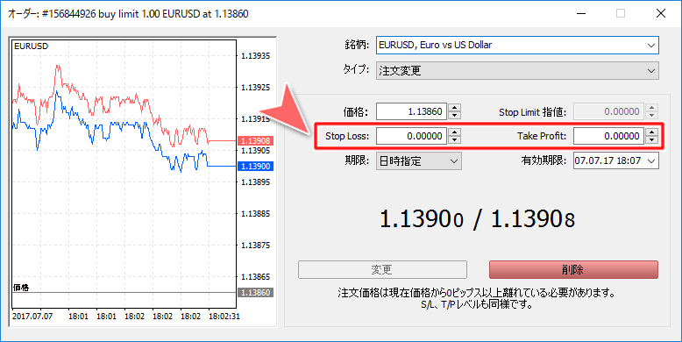Decrease Take Profit with down arrow
This screenshot has width=682, height=342.
[x=651, y=140]
